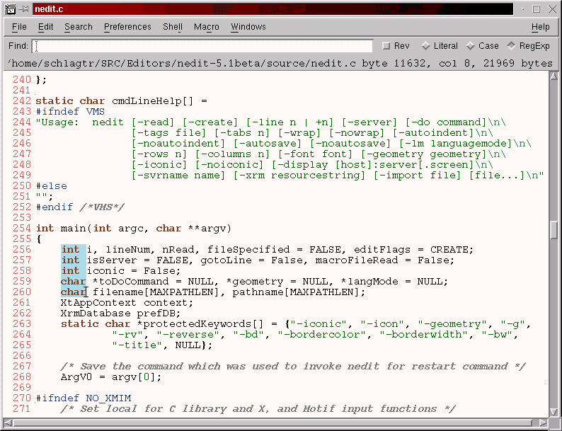Click the highlighted 'char' on line 259

click(73, 282)
